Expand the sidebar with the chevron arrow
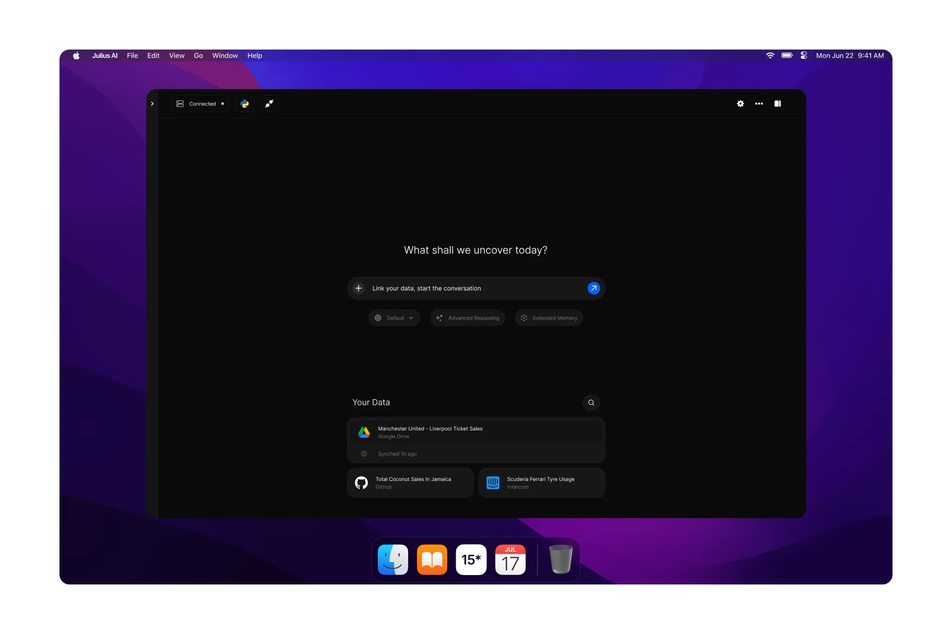The image size is (952, 634). coord(152,104)
